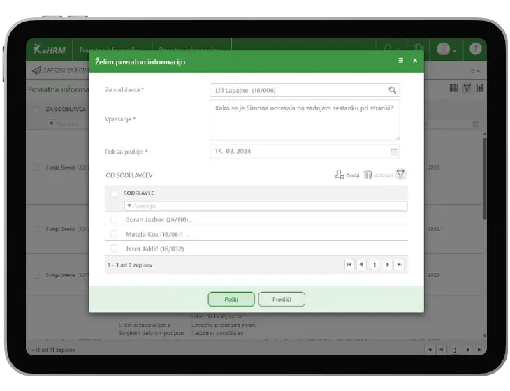Image resolution: width=510 pixels, height=391 pixels.
Task: Go to the first page of employee list
Action: tap(349, 265)
